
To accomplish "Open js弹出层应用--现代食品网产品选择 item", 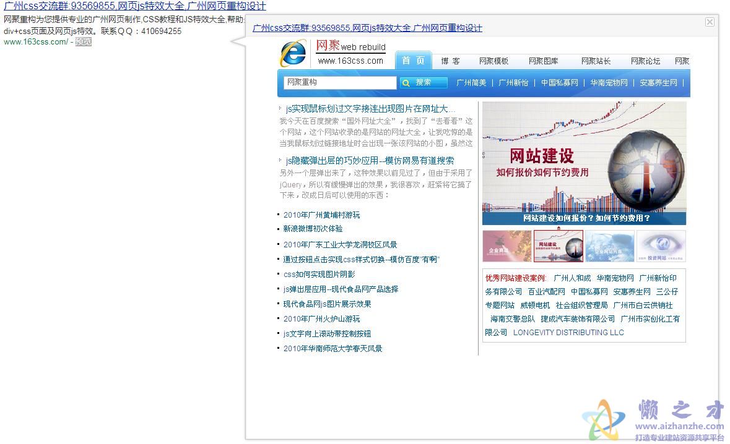I will [341, 289].
